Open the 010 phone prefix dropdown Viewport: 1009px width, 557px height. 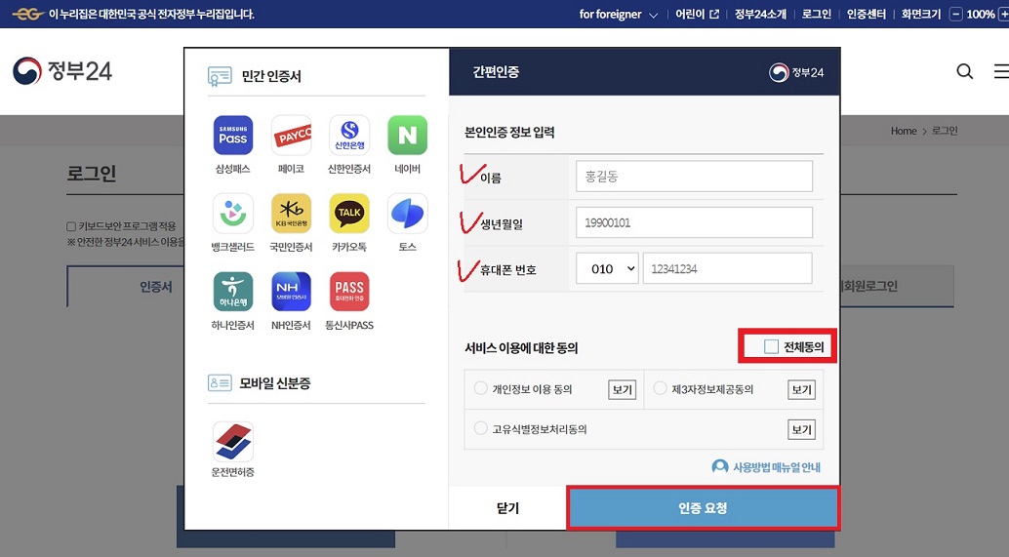coord(607,269)
